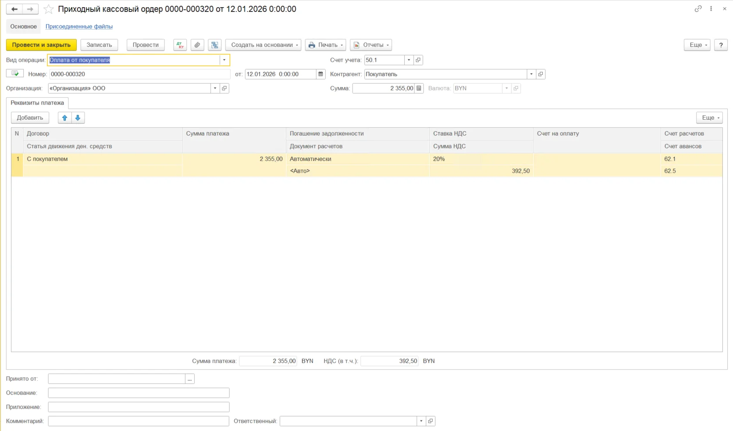Open the Создать на основании menu
Screen dimensions: 733x431
click(263, 45)
